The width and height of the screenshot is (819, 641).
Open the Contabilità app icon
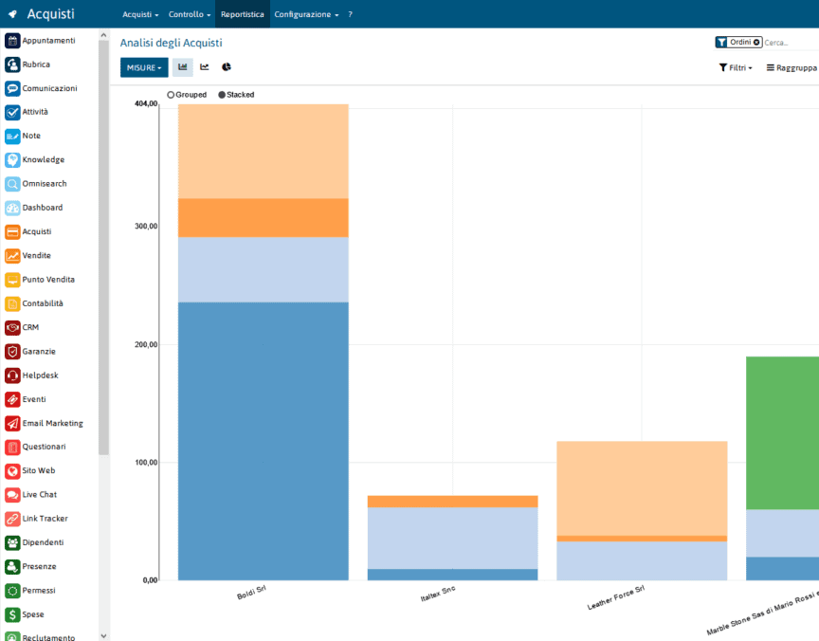pyautogui.click(x=12, y=304)
